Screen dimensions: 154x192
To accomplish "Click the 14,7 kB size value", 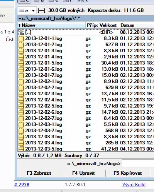I will coord(110,112).
